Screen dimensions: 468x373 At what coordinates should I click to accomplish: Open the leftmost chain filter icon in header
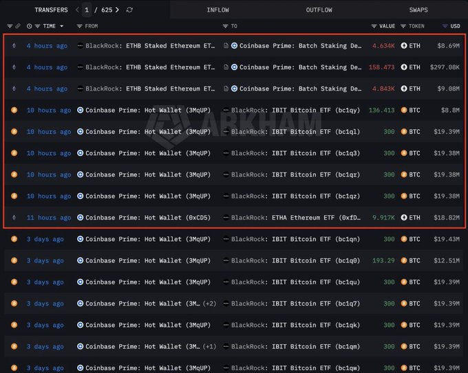[x=10, y=26]
